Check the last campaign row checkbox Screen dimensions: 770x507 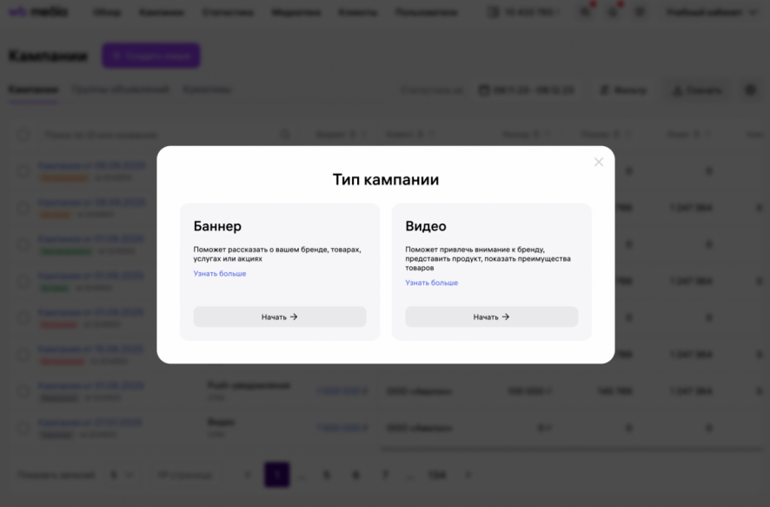[x=24, y=428]
